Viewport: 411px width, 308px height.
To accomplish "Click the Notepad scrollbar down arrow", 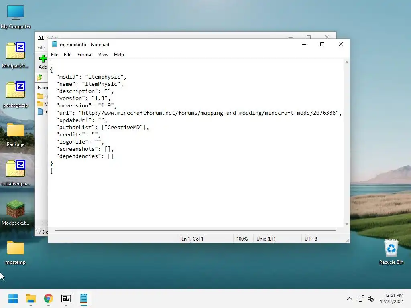I will 346,224.
